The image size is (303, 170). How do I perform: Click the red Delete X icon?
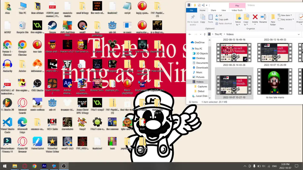pyautogui.click(x=255, y=17)
